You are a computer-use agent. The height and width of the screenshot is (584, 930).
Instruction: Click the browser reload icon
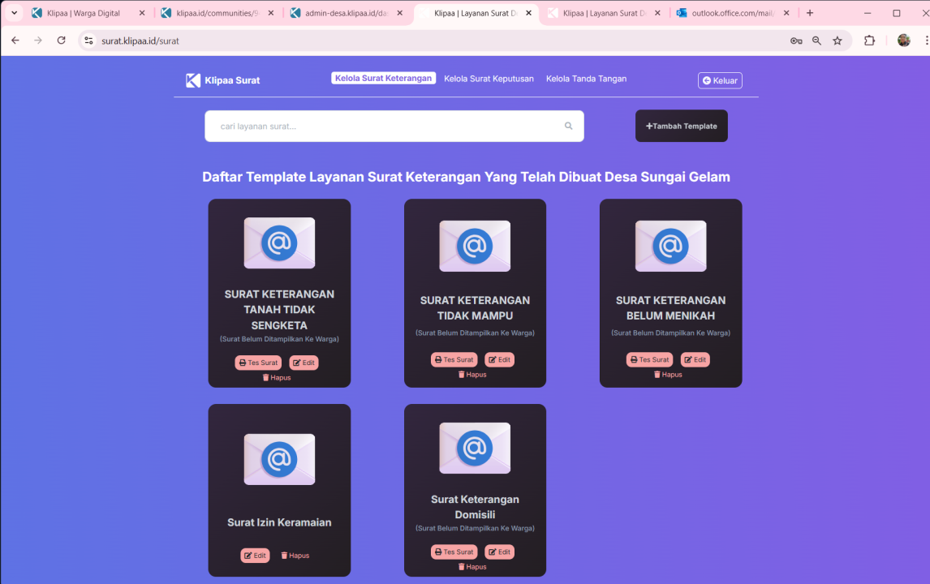point(61,41)
